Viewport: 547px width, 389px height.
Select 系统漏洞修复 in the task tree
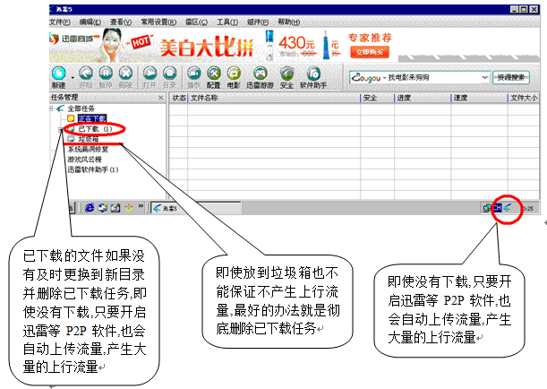pyautogui.click(x=88, y=149)
